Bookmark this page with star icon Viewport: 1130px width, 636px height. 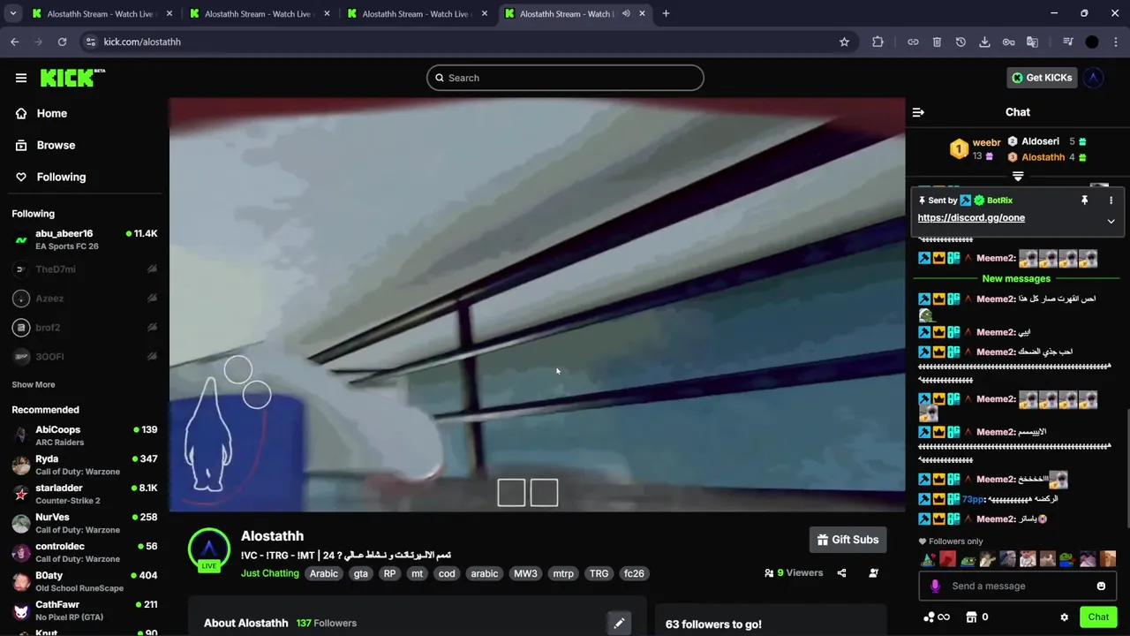point(844,42)
